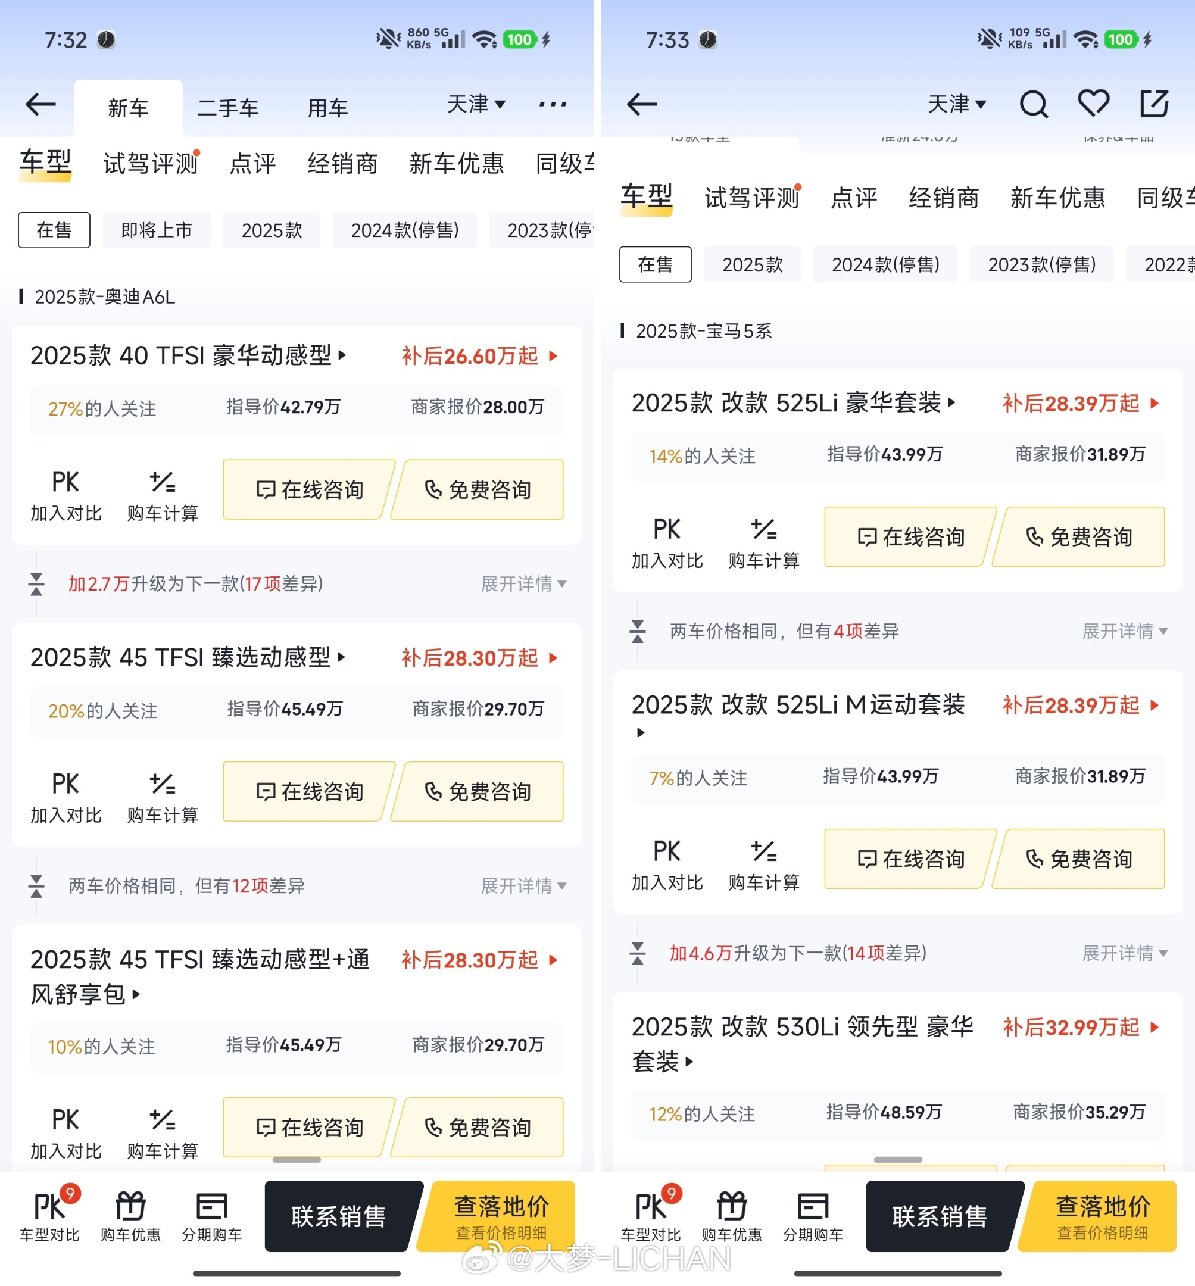Favorite the car with the heart icon
1195x1286 pixels.
tap(1093, 104)
